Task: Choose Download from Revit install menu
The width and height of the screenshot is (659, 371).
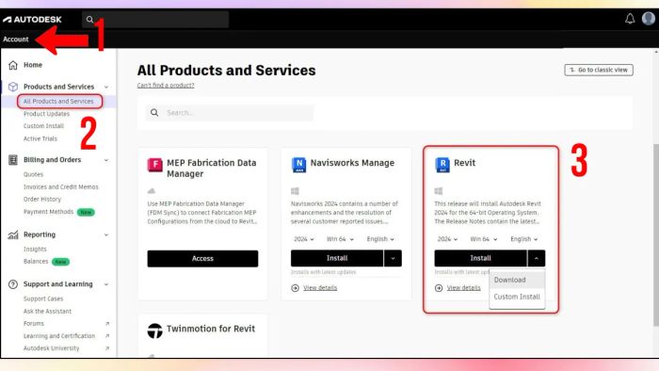Action: pos(517,280)
